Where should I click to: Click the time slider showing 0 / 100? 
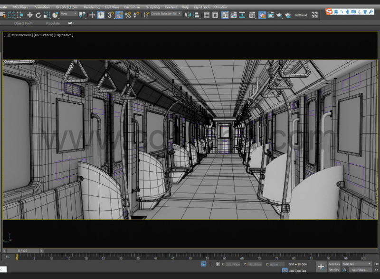pos(22,250)
